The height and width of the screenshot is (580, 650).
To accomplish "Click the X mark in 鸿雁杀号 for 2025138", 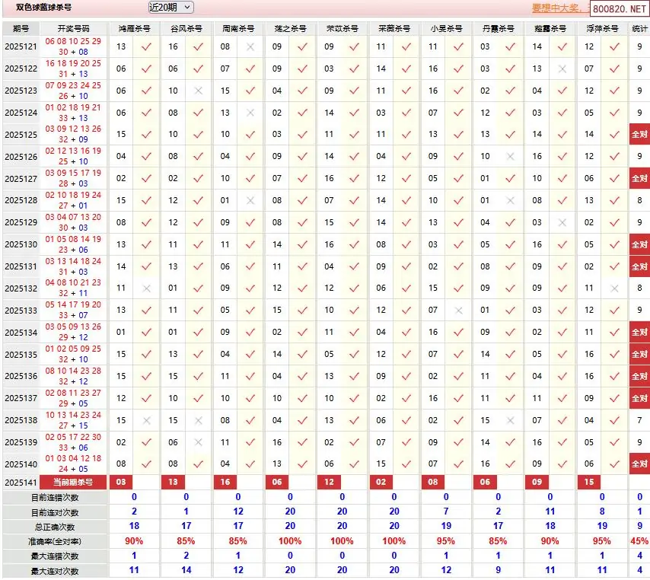I will pyautogui.click(x=147, y=420).
